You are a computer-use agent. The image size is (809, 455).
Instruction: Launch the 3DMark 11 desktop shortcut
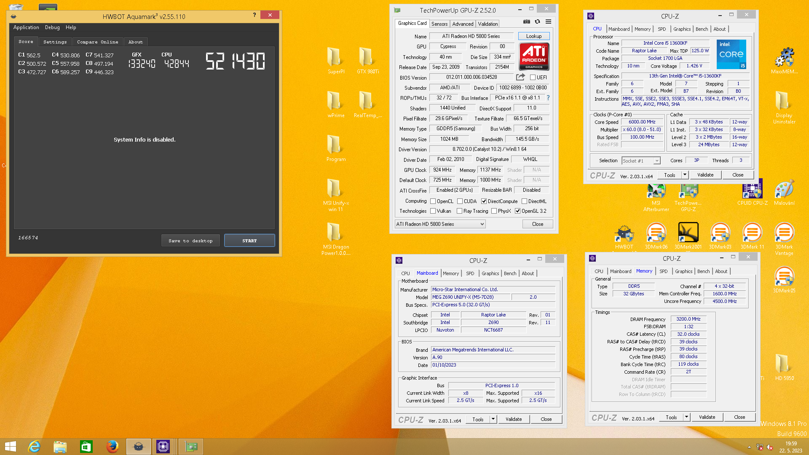click(x=752, y=237)
